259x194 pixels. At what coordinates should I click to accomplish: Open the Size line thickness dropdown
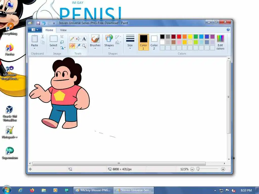pos(130,42)
